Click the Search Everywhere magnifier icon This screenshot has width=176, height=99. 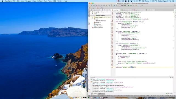(x=175, y=5)
